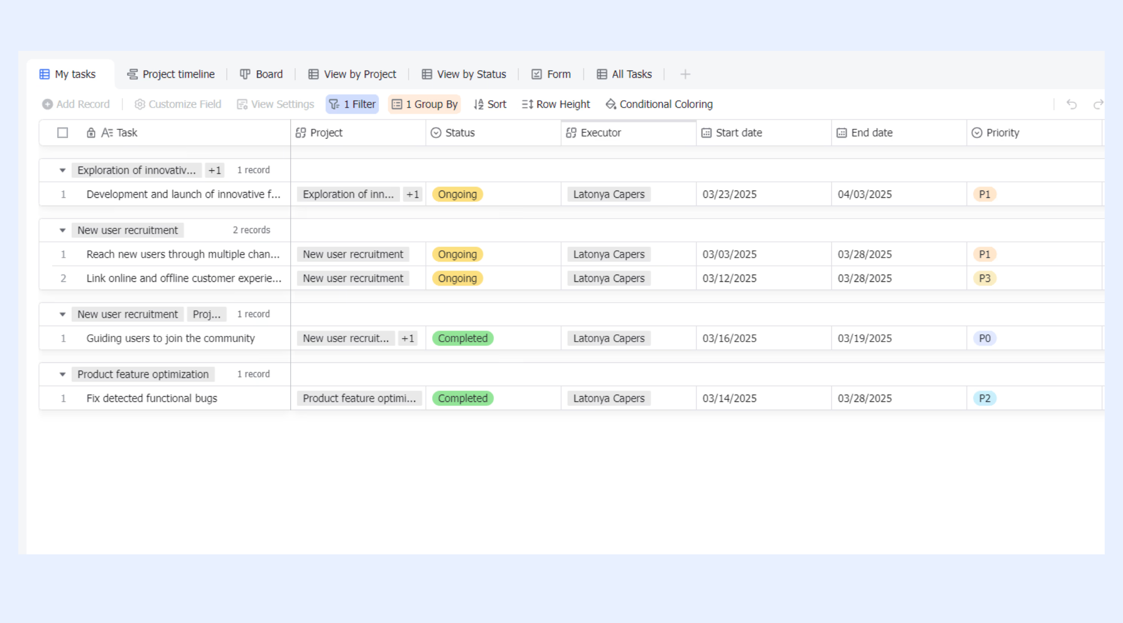Screen dimensions: 1123x623
Task: Click the Row Height icon
Action: tap(527, 104)
